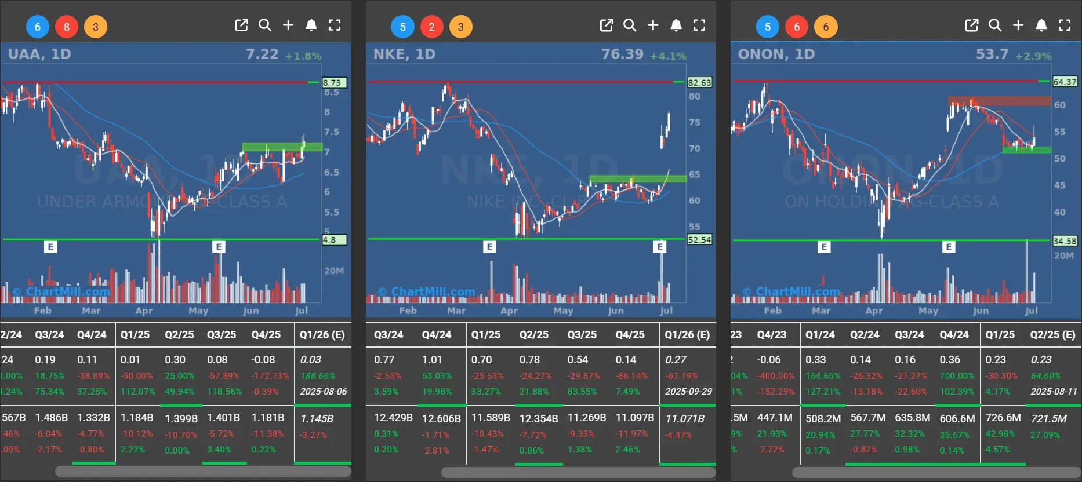The image size is (1082, 482).
Task: Open UAA chart in new window
Action: click(x=241, y=25)
